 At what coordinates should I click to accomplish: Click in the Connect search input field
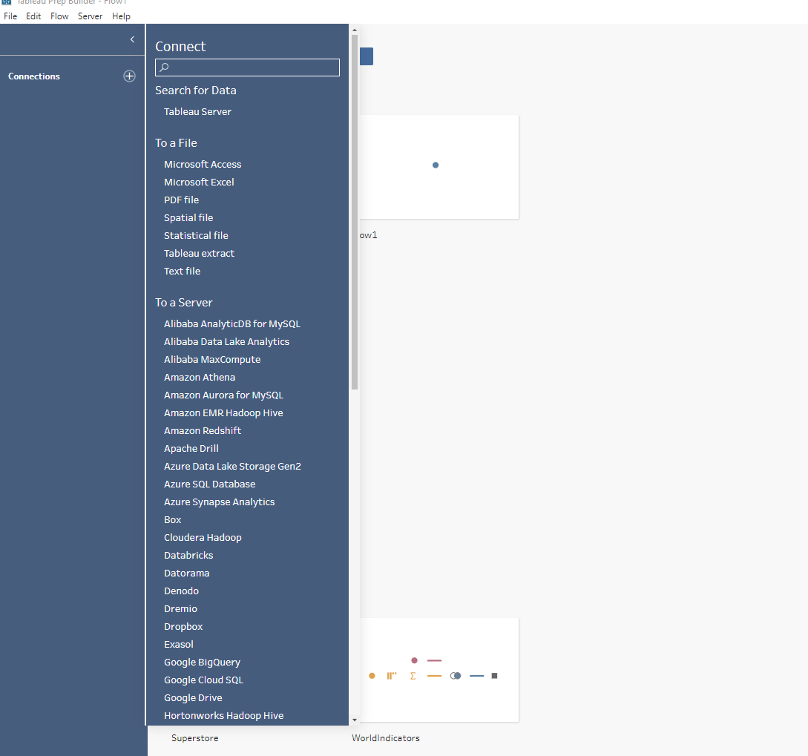point(247,68)
